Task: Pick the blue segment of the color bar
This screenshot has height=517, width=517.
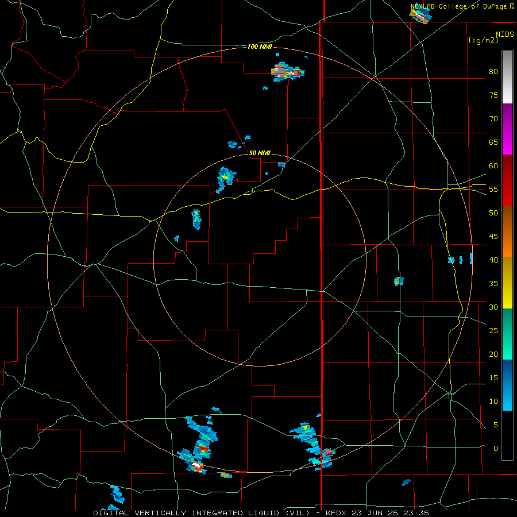Action: [507, 385]
